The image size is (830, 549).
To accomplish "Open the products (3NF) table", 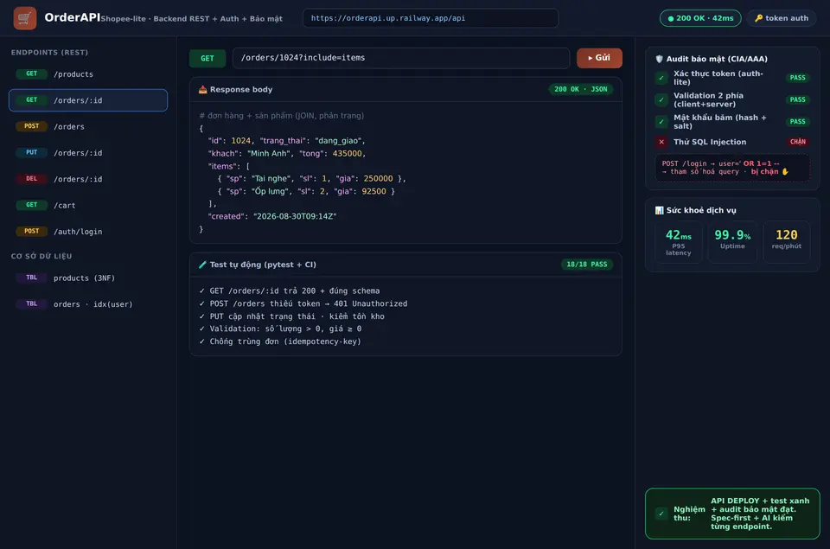I will (x=88, y=278).
